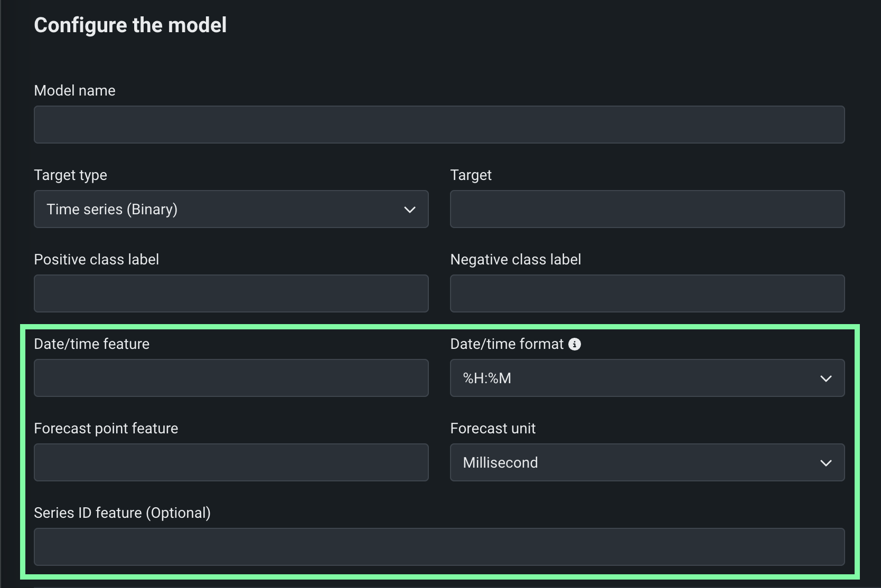Click the "Configure the model" heading
The image size is (881, 588).
[130, 25]
